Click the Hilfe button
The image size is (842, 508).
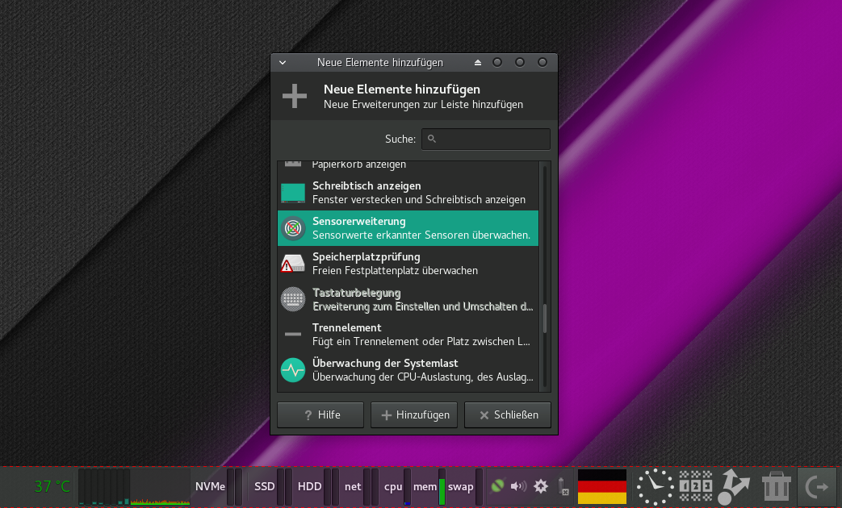point(320,415)
